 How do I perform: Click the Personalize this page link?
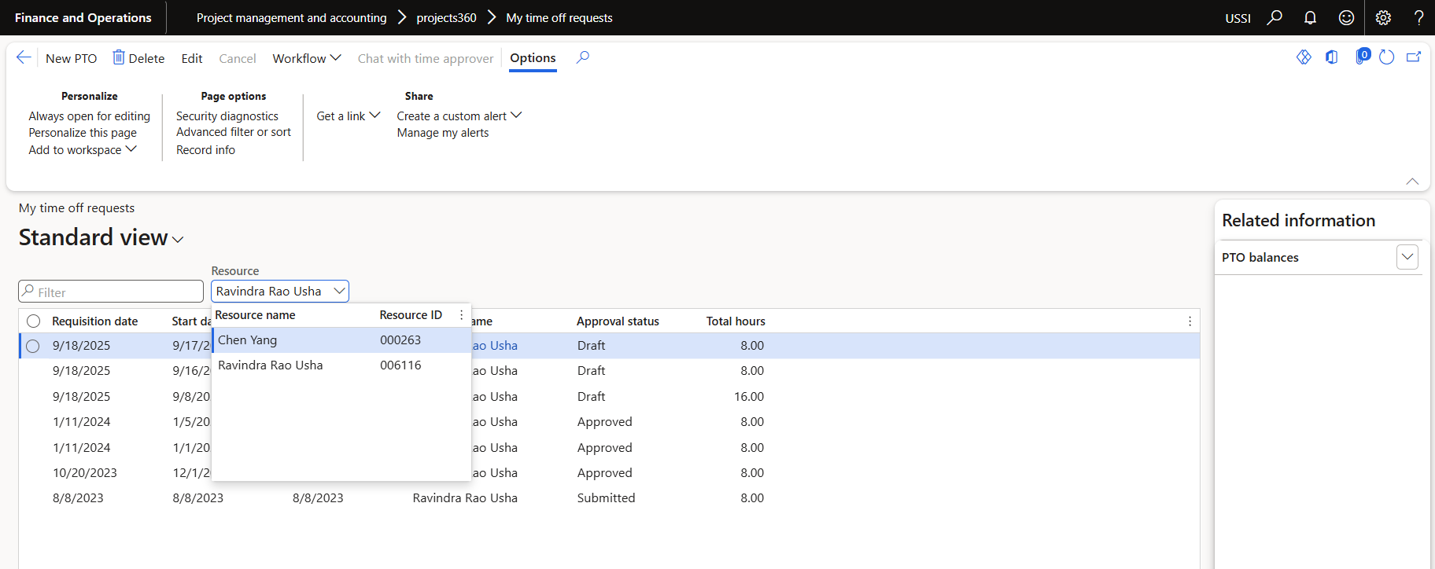click(83, 133)
